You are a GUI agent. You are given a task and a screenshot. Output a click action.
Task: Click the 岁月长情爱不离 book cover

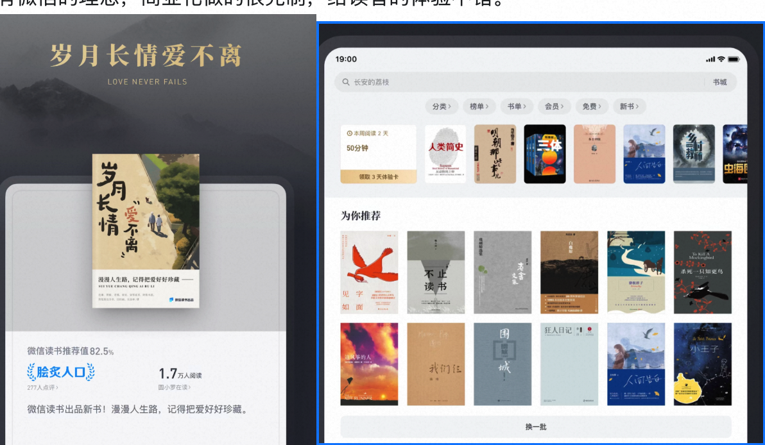(x=146, y=231)
